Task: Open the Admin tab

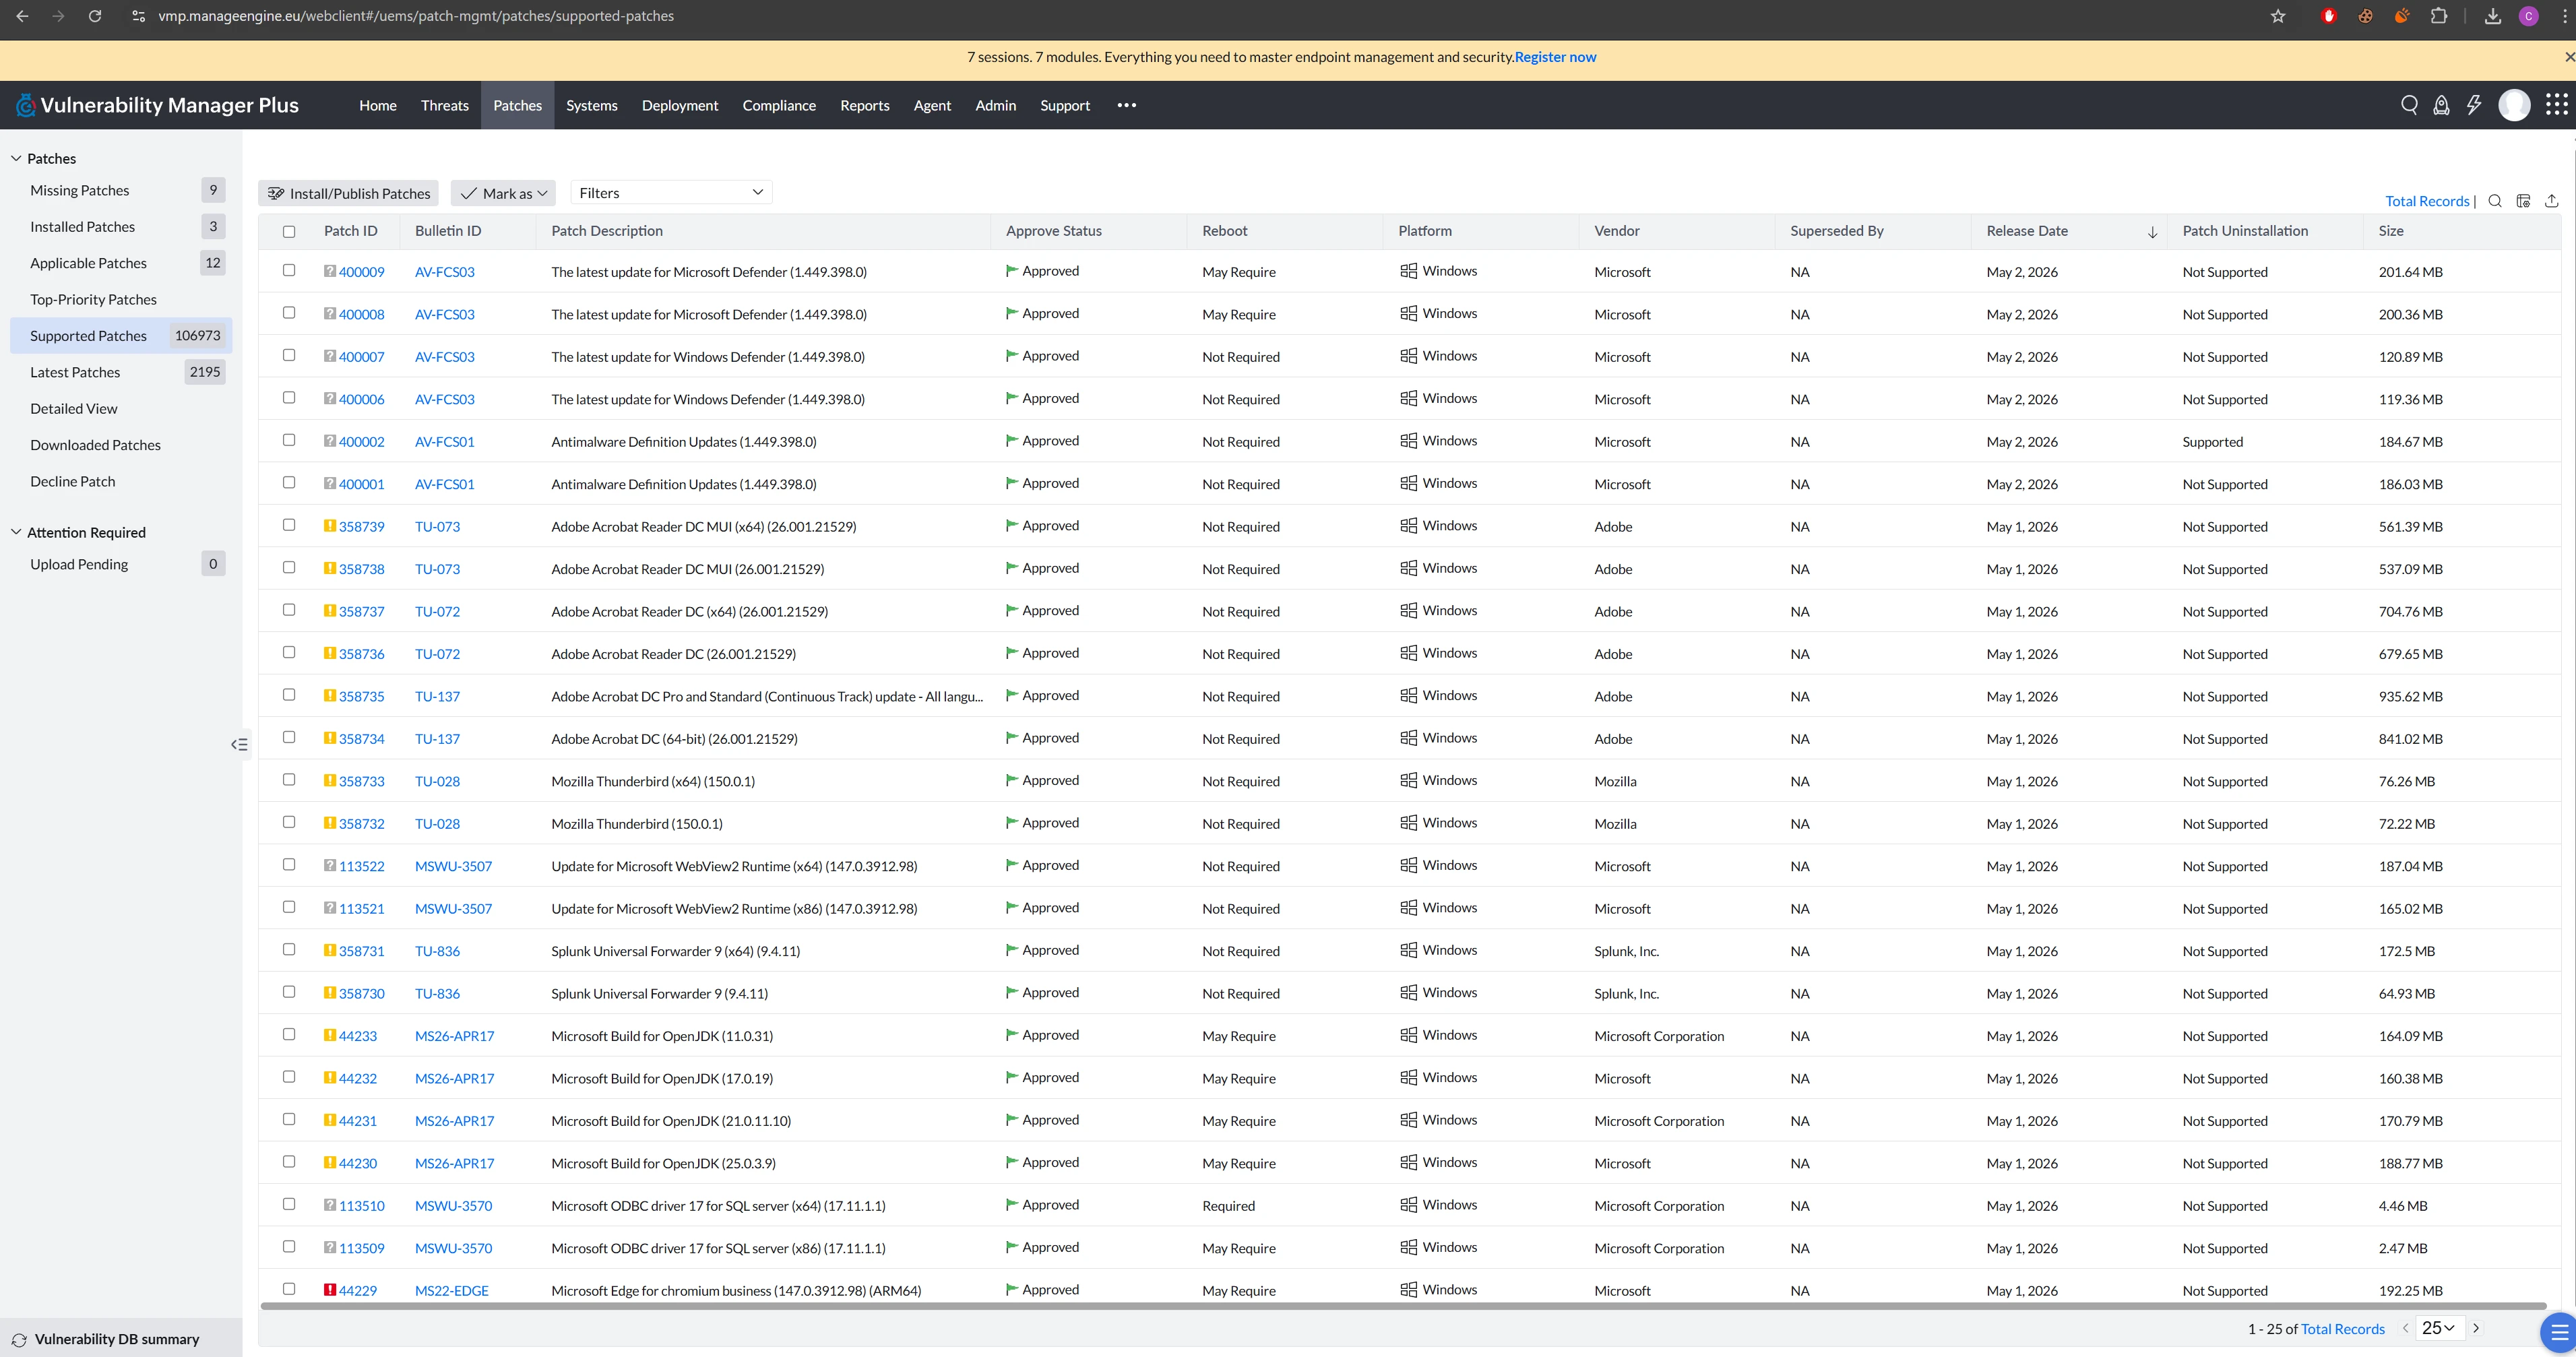Action: [996, 105]
